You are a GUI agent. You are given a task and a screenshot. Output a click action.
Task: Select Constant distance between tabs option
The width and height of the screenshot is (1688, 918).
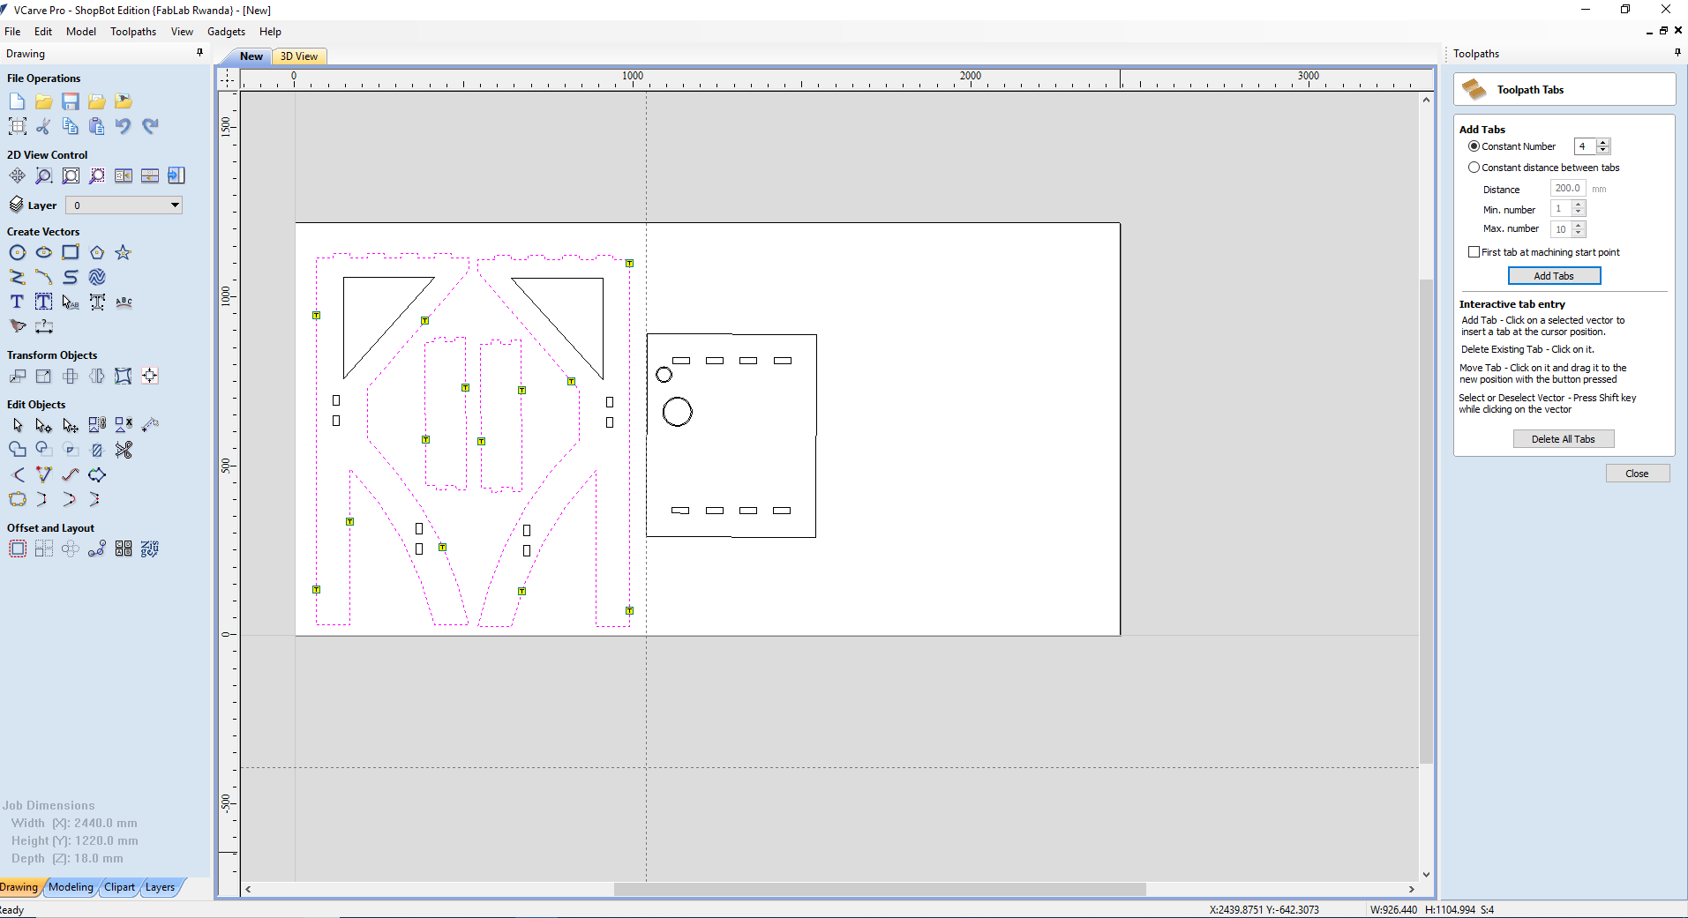click(1474, 168)
